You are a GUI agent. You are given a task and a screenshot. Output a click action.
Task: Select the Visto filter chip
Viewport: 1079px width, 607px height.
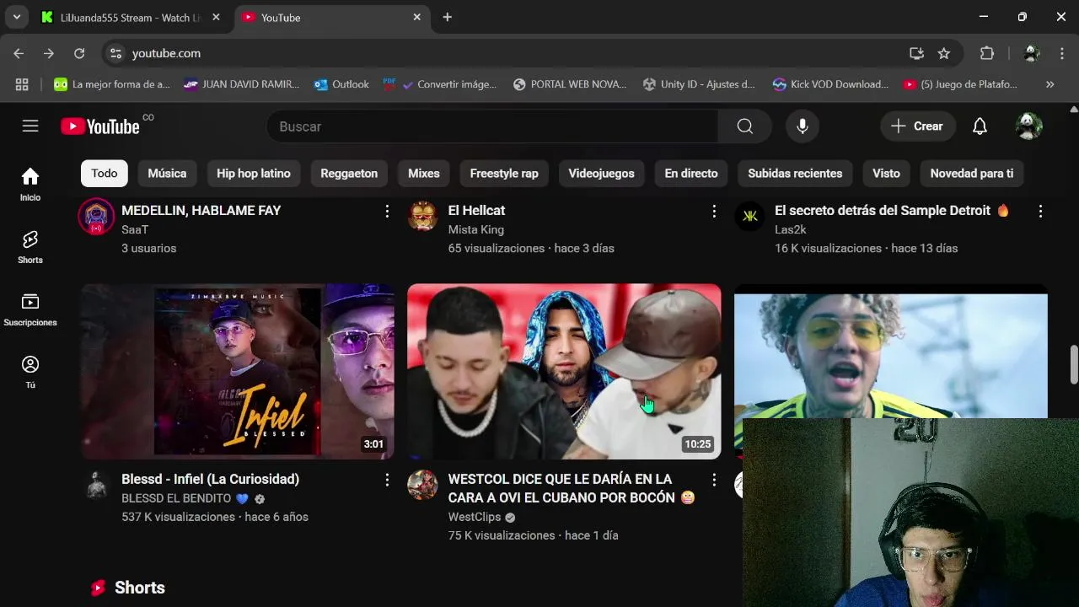[x=886, y=173]
